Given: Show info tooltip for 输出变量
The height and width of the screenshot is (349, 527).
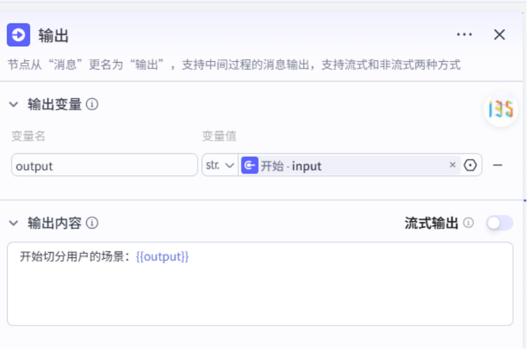Looking at the screenshot, I should (92, 105).
